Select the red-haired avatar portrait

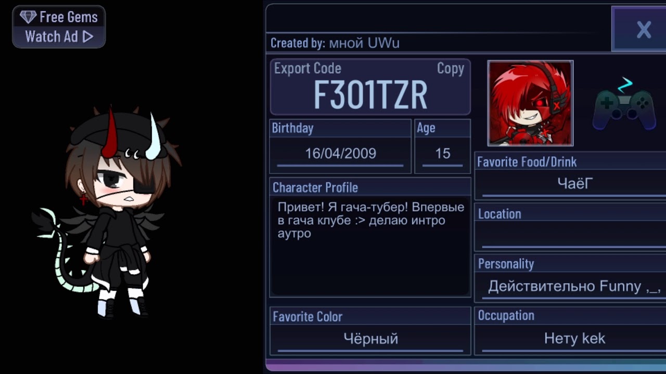pyautogui.click(x=530, y=103)
